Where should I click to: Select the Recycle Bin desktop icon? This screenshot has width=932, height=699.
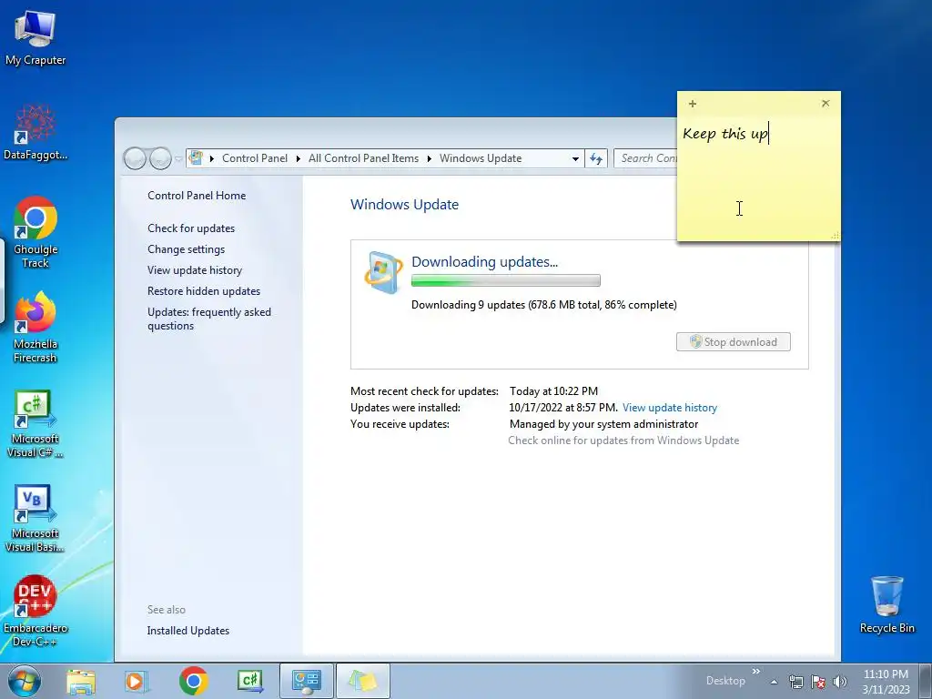click(x=886, y=604)
